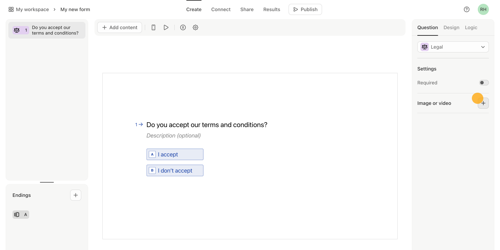
Task: Publish the form
Action: click(305, 9)
